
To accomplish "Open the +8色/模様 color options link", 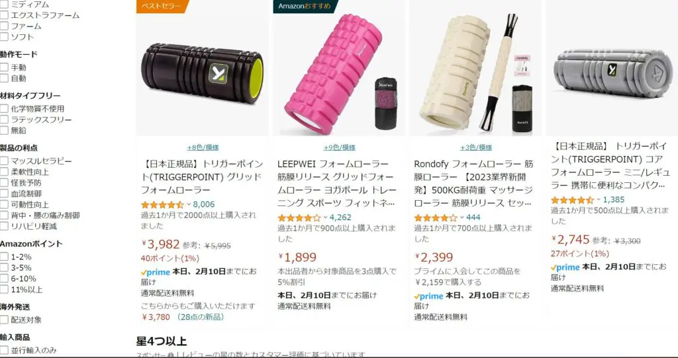I will click(x=203, y=147).
